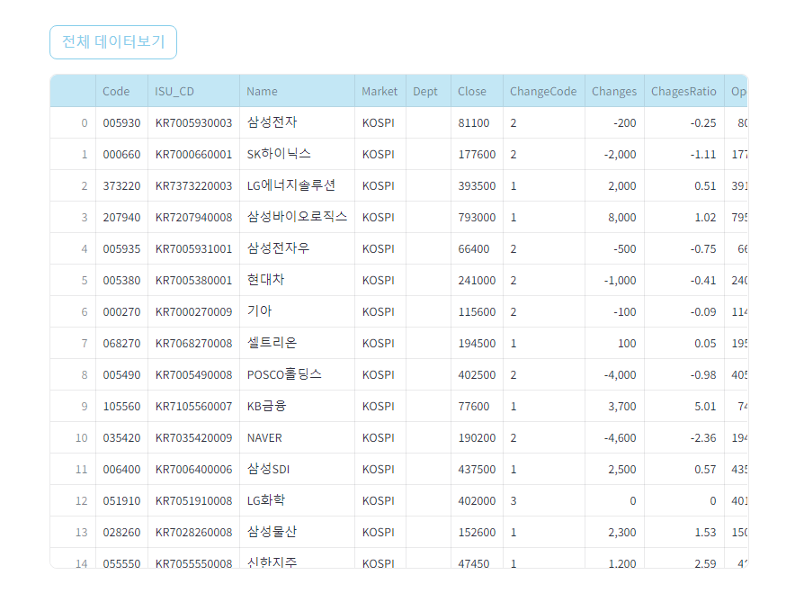Click code cell 207940
The width and height of the screenshot is (804, 593).
coord(121,218)
